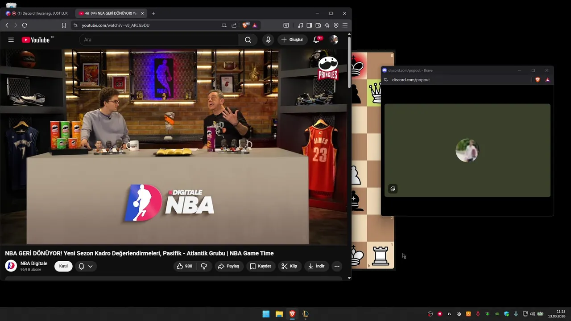This screenshot has height=321, width=571.
Task: Click the cast media icon in address bar
Action: 224,25
